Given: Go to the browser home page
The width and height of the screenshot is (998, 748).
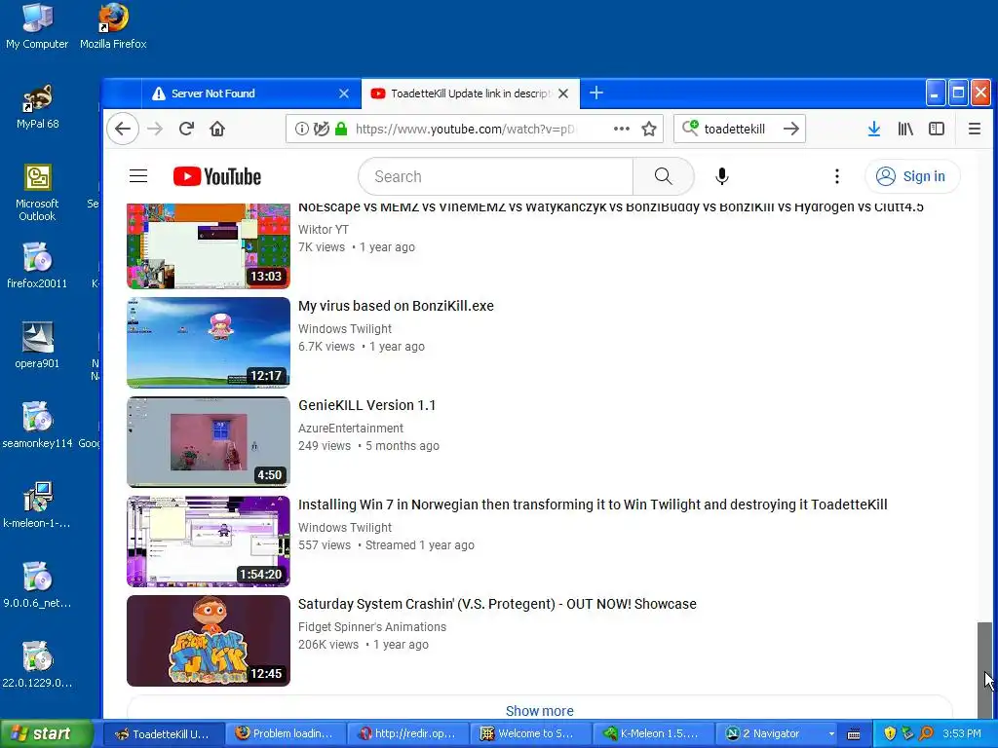Looking at the screenshot, I should (x=217, y=130).
